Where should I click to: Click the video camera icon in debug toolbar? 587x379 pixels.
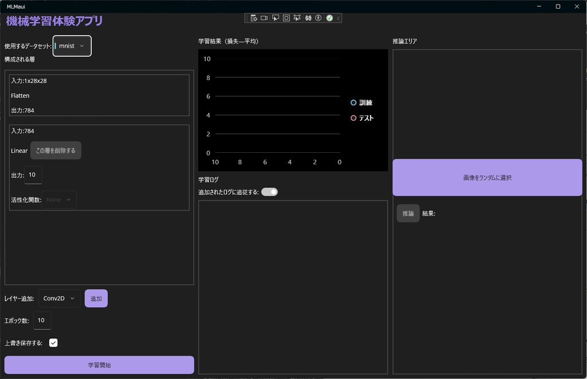(264, 18)
